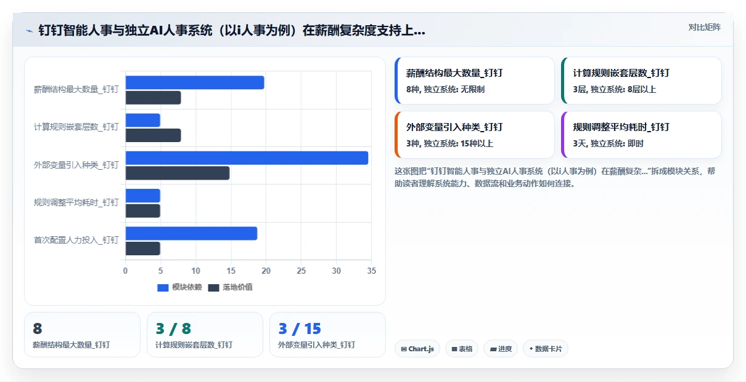Viewport: 746px width, 382px height.
Task: Click the chart axis label 规则调整平均耗时_钉钉
Action: click(76, 202)
